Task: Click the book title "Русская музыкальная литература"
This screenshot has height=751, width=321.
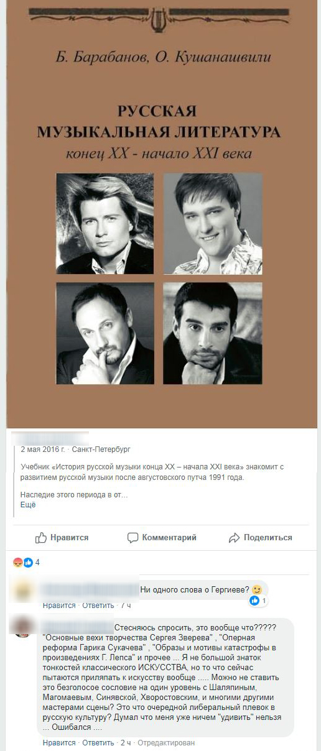Action: click(158, 122)
